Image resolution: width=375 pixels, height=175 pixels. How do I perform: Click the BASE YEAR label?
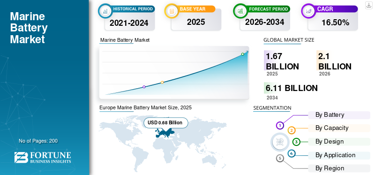193,9
